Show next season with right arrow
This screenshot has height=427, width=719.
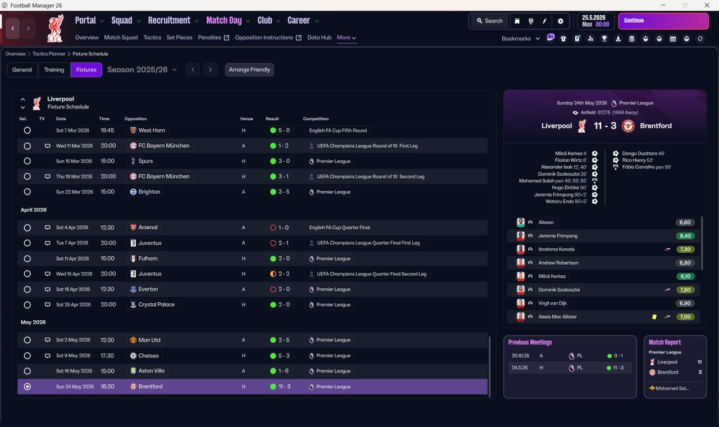click(210, 70)
